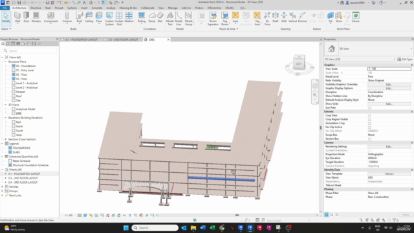414x233 pixels.
Task: Select the Column tool
Action: 67,17
